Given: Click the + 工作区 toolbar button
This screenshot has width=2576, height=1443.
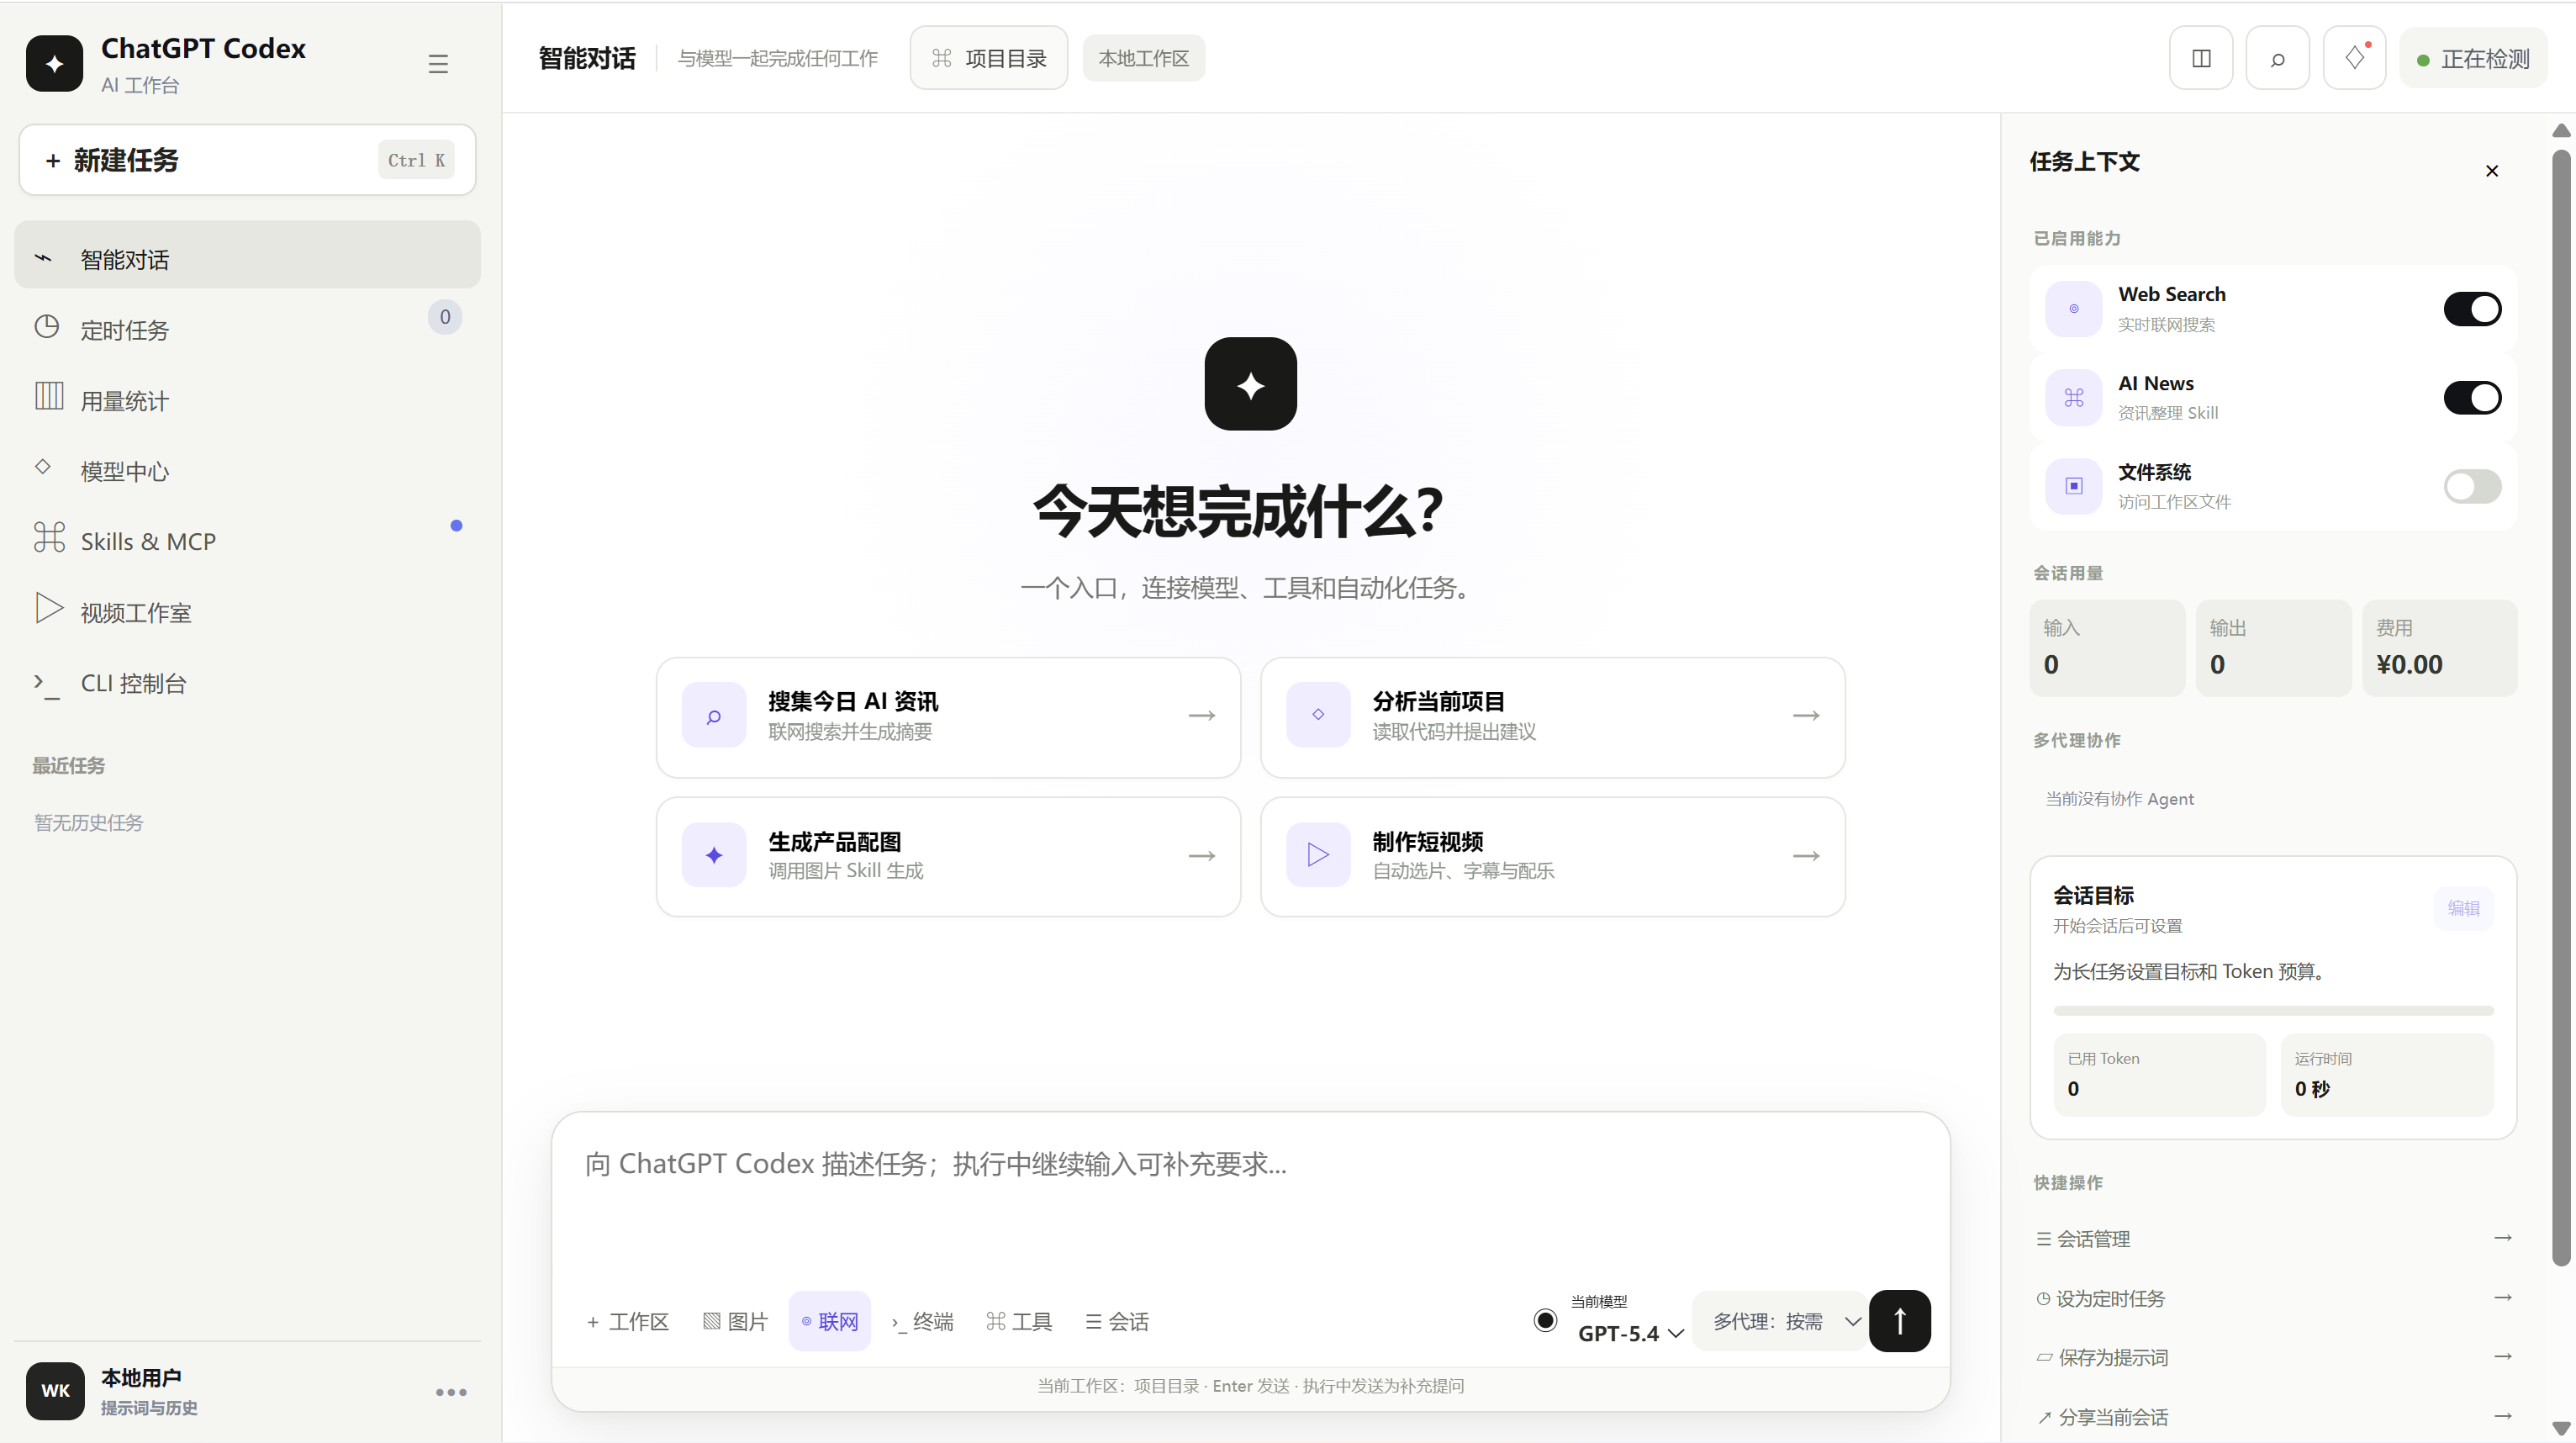Looking at the screenshot, I should pos(627,1322).
